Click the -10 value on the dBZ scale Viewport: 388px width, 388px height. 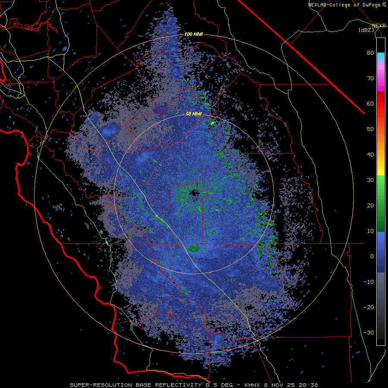click(369, 282)
